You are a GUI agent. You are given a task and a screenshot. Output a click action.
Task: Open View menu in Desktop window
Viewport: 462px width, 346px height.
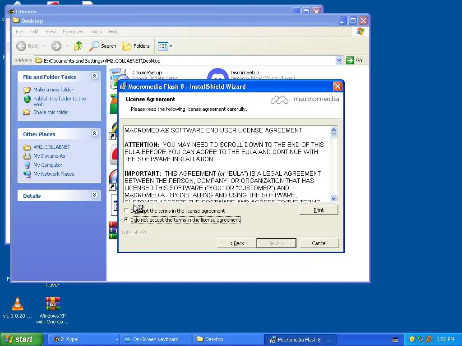pyautogui.click(x=51, y=32)
